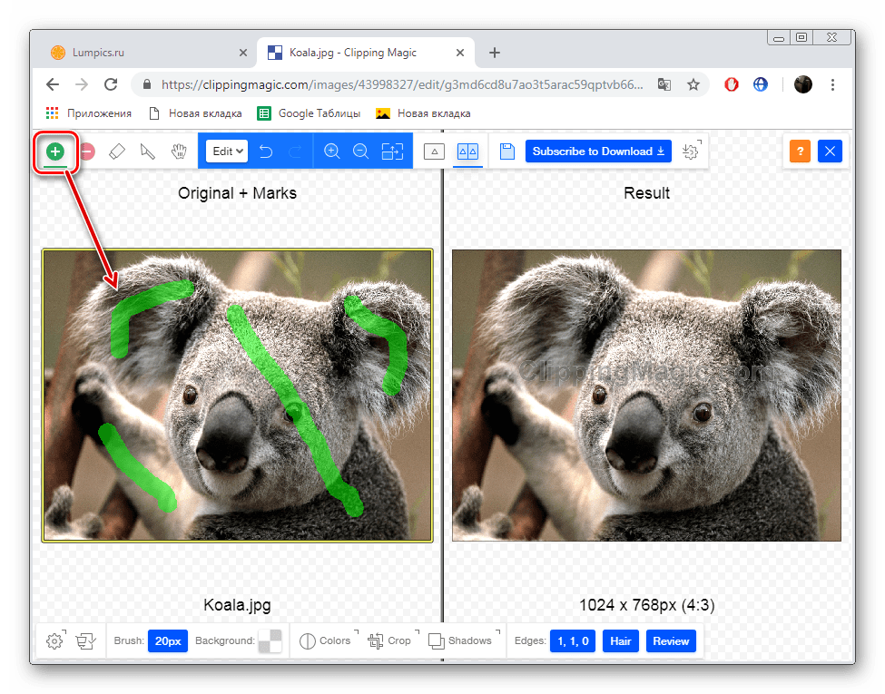The width and height of the screenshot is (885, 694).
Task: Open the bulk clip settings icon
Action: point(86,640)
